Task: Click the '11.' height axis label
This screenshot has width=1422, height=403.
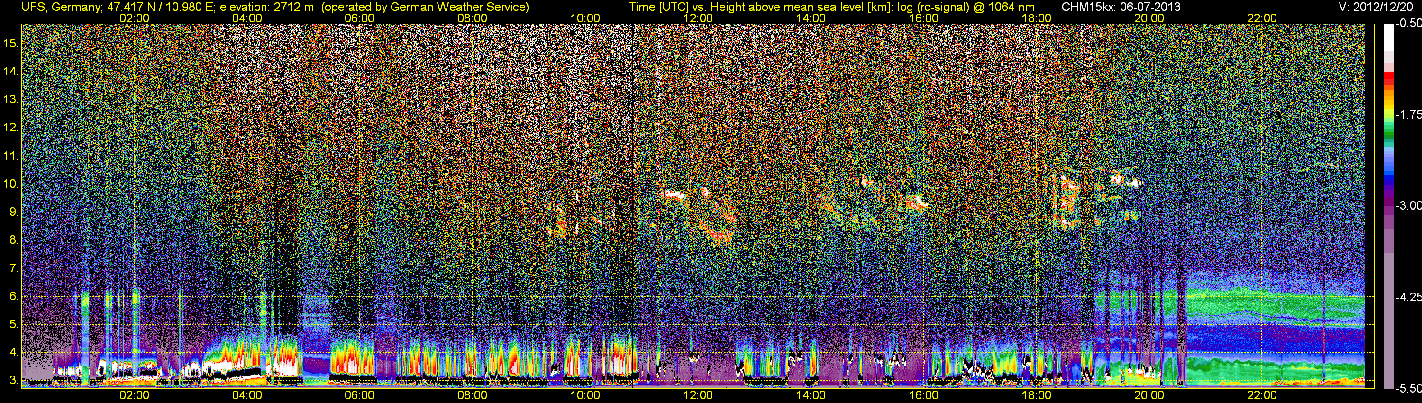Action: point(10,156)
